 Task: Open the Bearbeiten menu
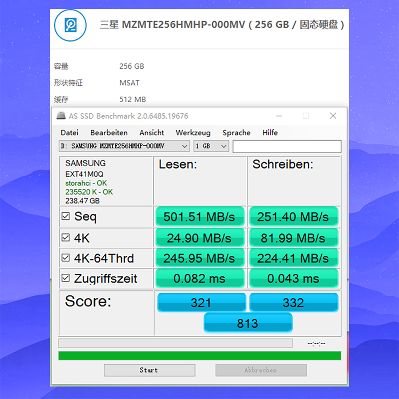point(109,133)
